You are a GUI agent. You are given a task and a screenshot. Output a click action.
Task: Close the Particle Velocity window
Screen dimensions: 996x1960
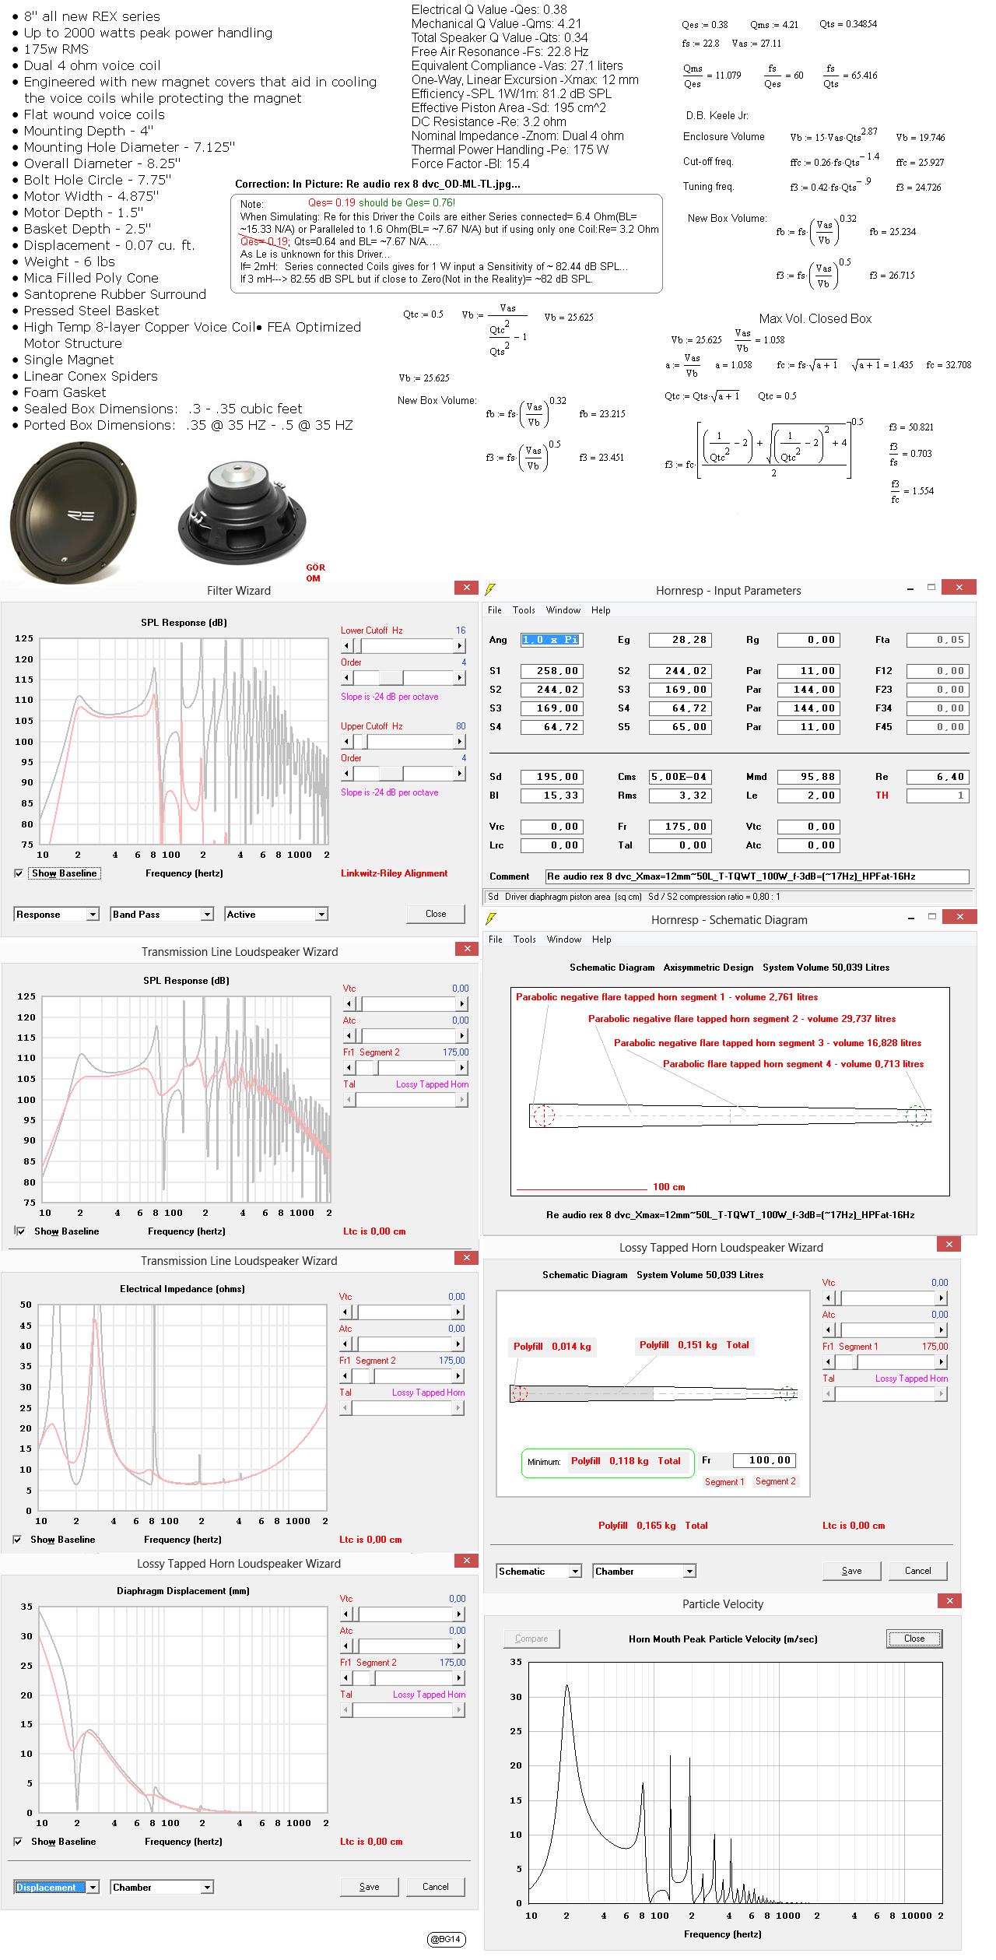[x=950, y=1600]
